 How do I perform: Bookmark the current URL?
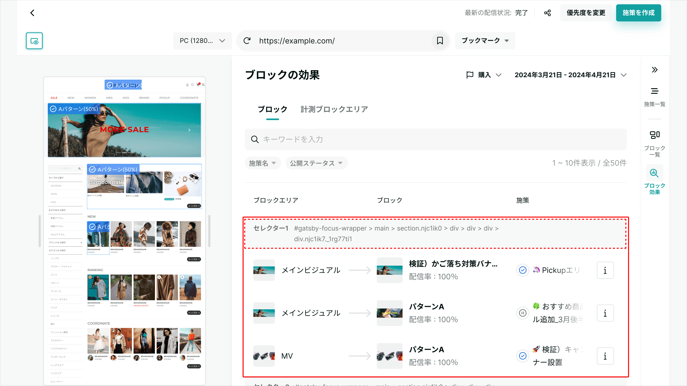tap(440, 41)
